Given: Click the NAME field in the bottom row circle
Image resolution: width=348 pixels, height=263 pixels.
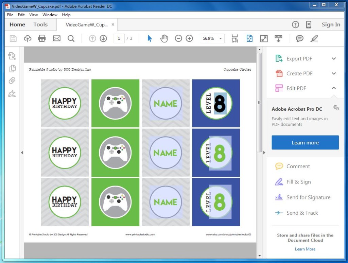Looking at the screenshot, I should (x=166, y=202).
